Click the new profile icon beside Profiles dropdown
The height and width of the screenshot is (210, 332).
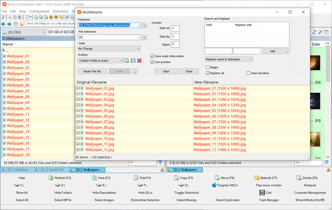pos(127,61)
